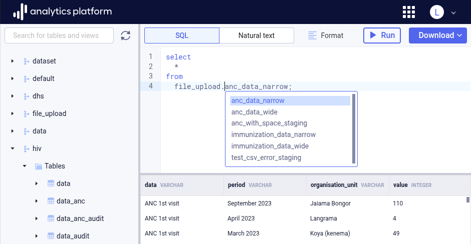Run the query

point(382,35)
